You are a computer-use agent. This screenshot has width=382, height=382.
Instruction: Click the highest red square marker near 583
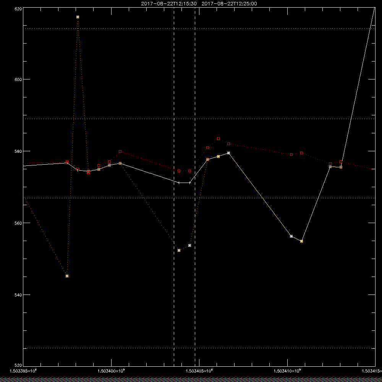[x=218, y=138]
